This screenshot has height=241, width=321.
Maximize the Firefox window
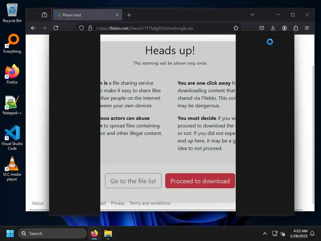pyautogui.click(x=293, y=15)
